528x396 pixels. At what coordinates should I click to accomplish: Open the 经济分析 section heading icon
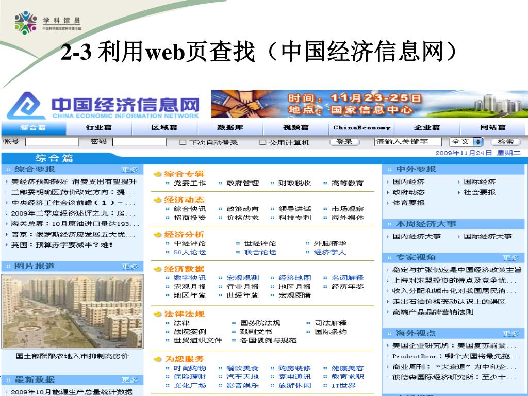[x=157, y=235]
